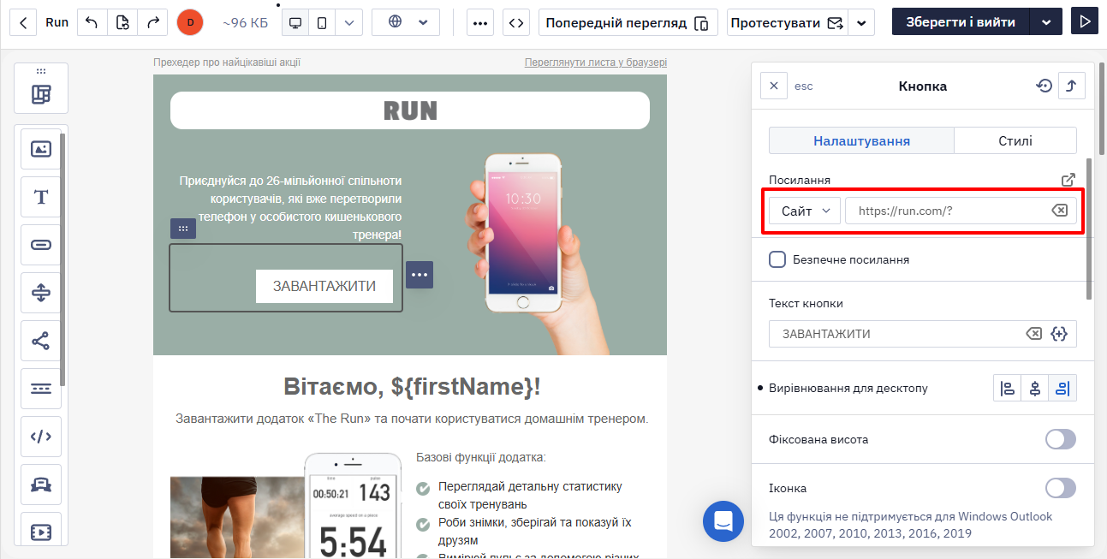Open the code editor icon
The height and width of the screenshot is (559, 1107).
pyautogui.click(x=515, y=22)
